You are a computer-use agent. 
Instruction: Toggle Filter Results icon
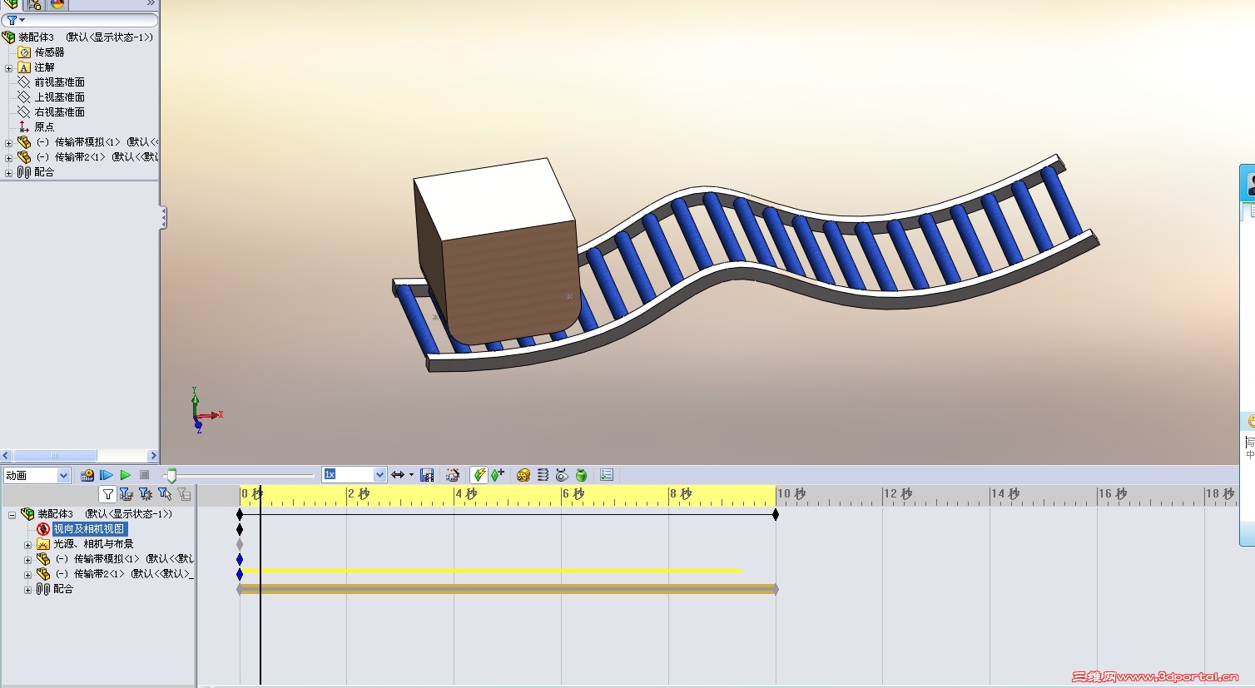pos(184,494)
